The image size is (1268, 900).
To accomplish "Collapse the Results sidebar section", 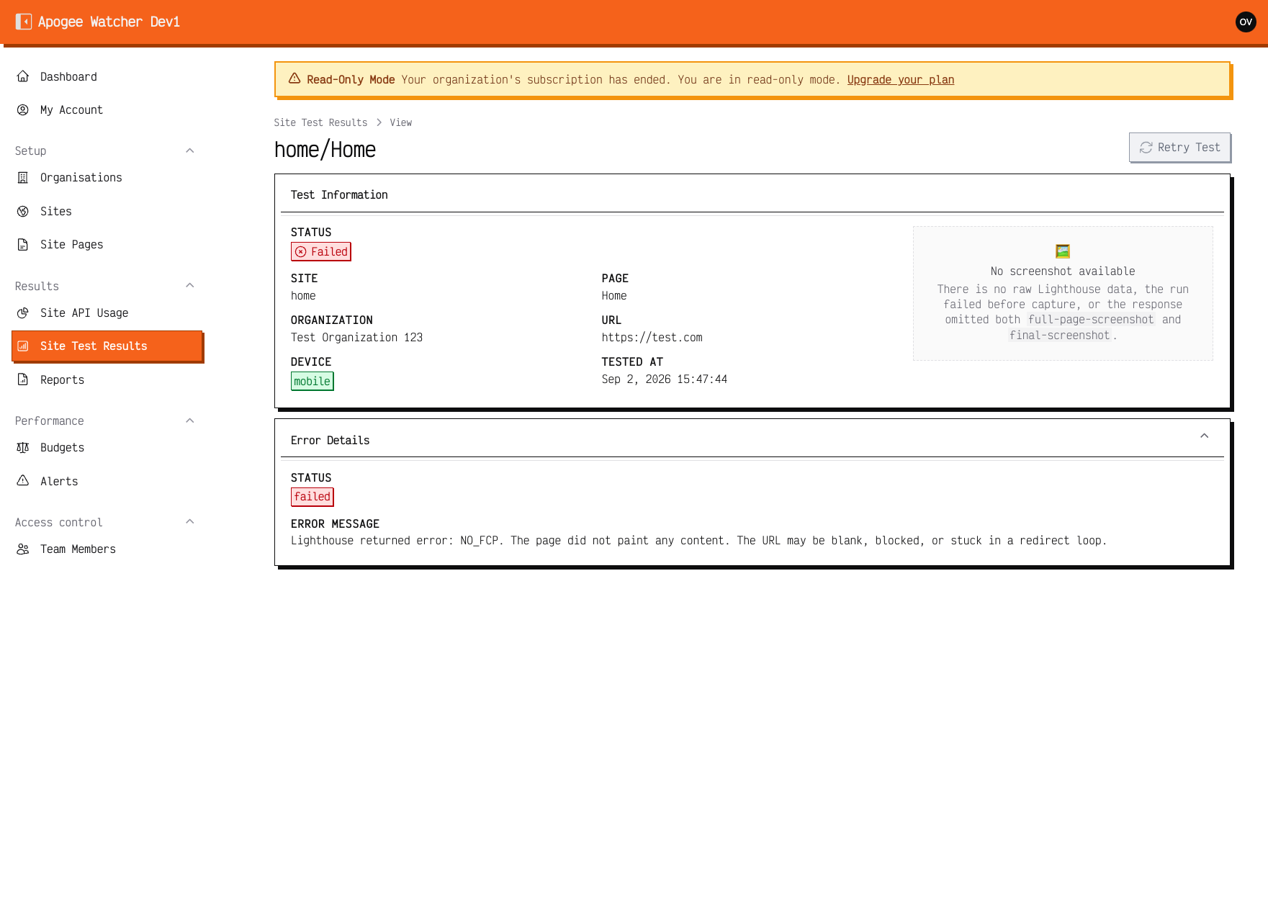I will pos(190,286).
